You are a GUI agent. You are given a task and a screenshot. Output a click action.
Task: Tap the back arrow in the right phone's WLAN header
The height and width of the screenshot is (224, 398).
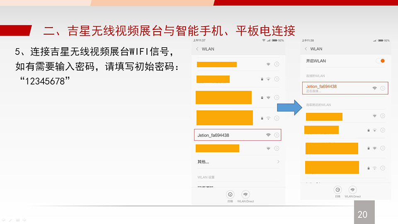coord(306,49)
